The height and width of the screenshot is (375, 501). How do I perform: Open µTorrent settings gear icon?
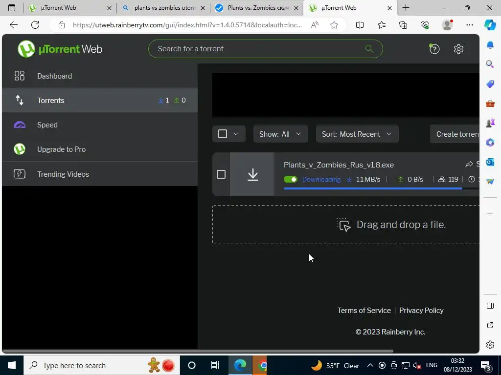click(x=458, y=49)
